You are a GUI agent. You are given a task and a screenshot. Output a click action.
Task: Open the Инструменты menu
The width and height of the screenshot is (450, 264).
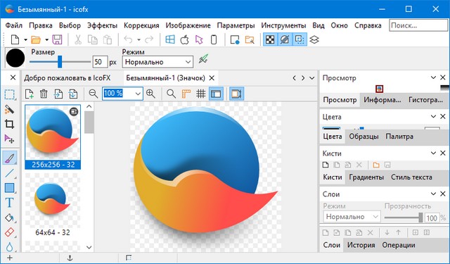pyautogui.click(x=283, y=25)
